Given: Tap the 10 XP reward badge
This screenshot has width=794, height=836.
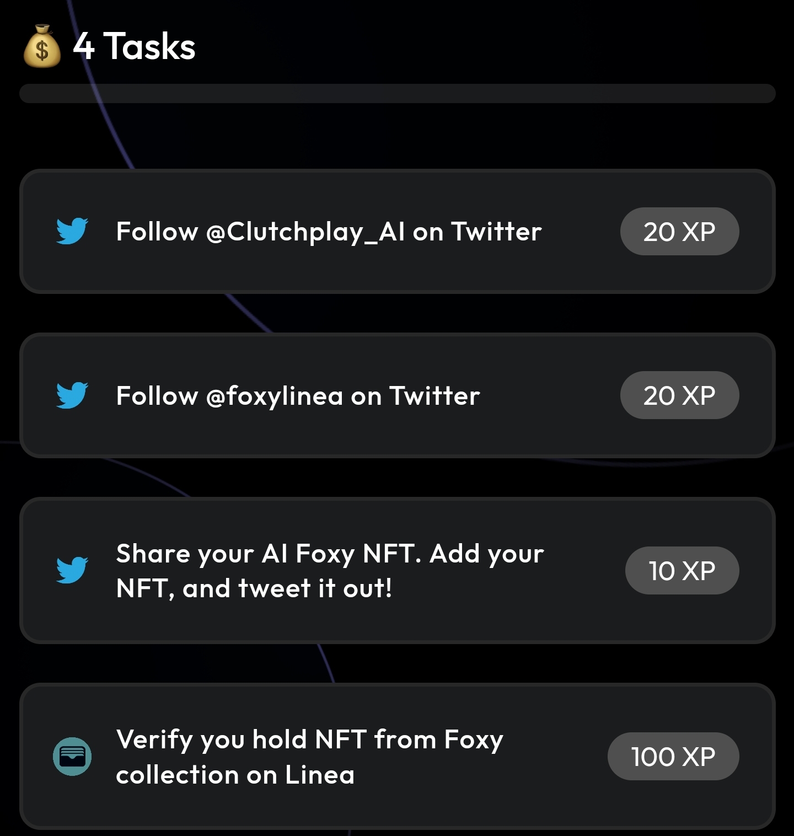Looking at the screenshot, I should coord(682,570).
